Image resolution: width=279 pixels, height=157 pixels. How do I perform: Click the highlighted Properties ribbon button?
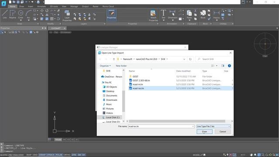pyautogui.click(x=112, y=15)
